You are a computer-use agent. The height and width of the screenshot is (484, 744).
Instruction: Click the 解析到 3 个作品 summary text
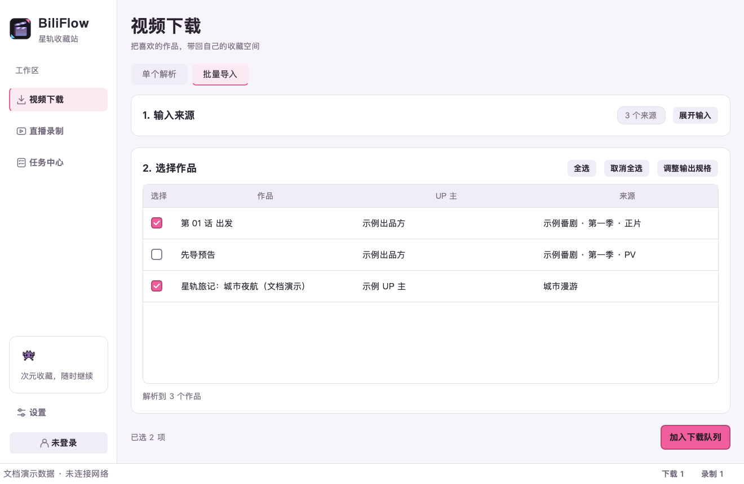click(172, 396)
